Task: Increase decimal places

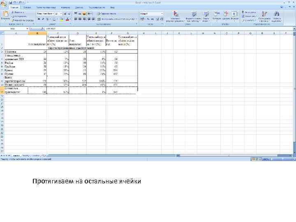Action: (x=157, y=19)
